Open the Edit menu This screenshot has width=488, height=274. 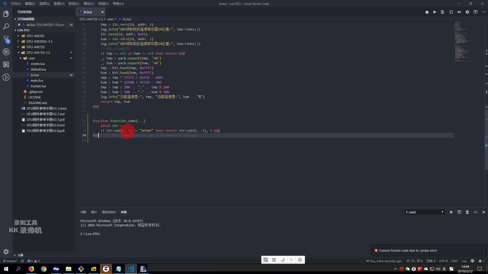[30, 4]
